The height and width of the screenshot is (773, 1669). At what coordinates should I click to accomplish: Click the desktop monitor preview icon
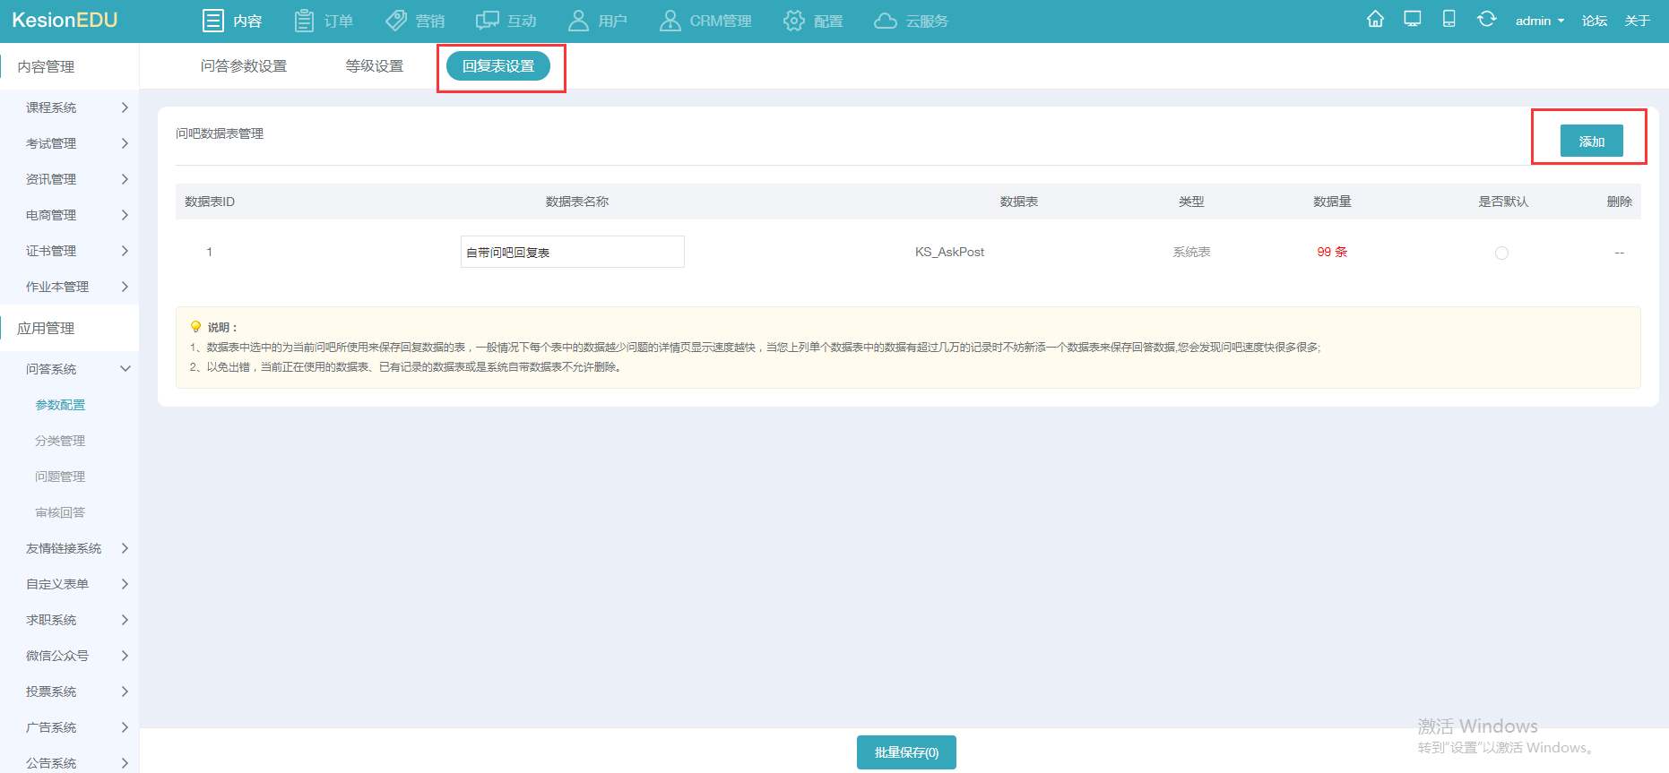click(1413, 20)
